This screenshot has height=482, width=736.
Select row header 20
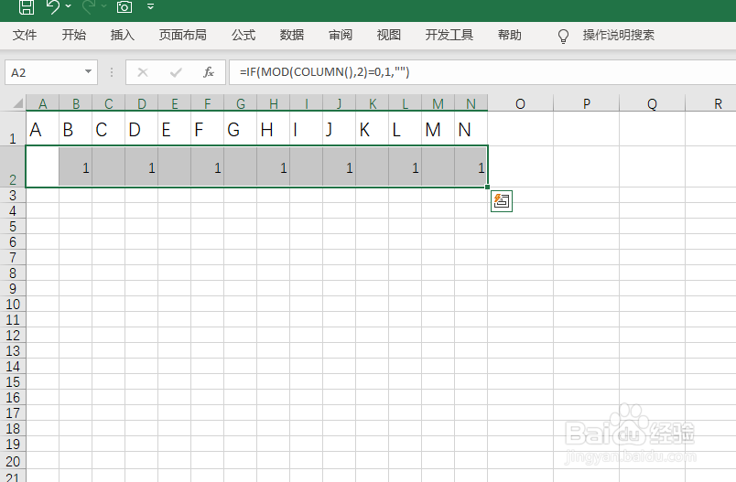click(x=13, y=459)
